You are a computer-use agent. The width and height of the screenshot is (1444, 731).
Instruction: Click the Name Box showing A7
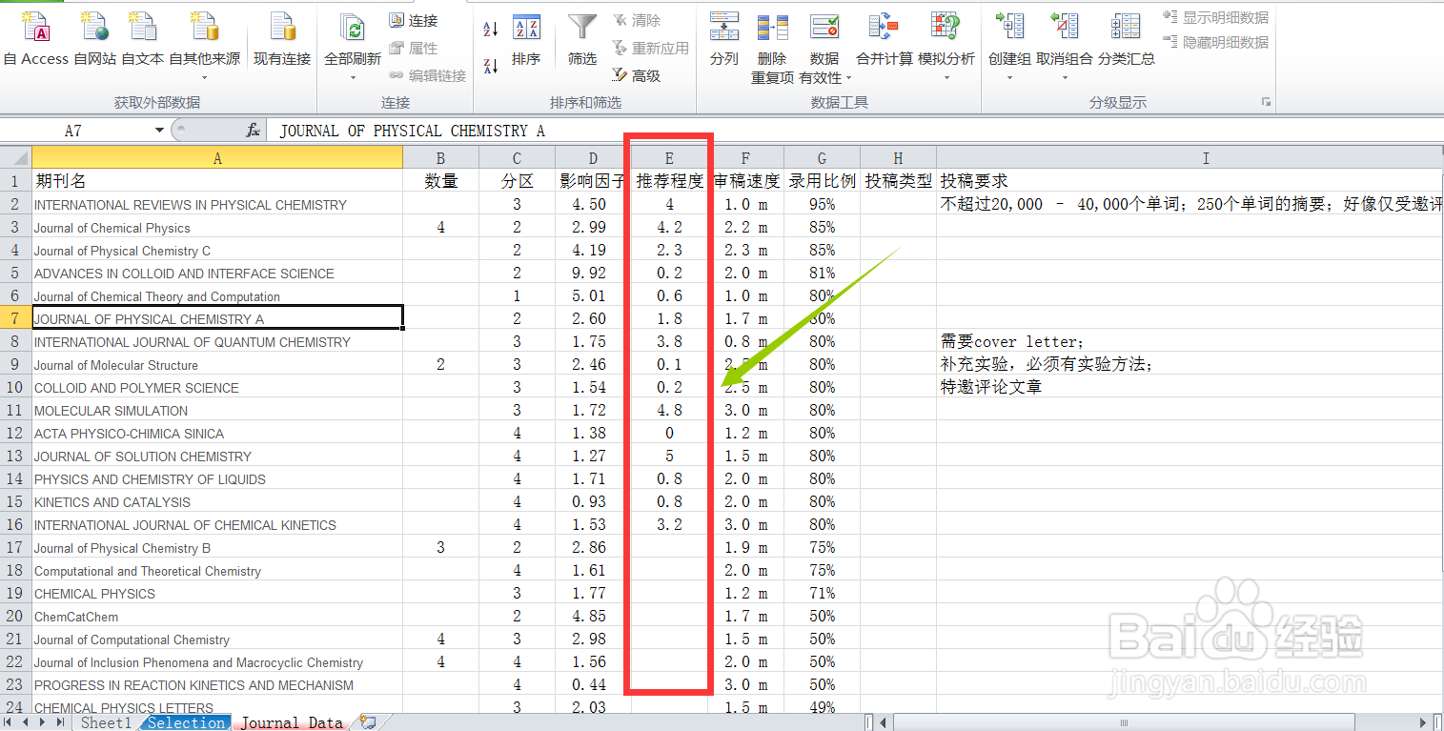point(73,131)
